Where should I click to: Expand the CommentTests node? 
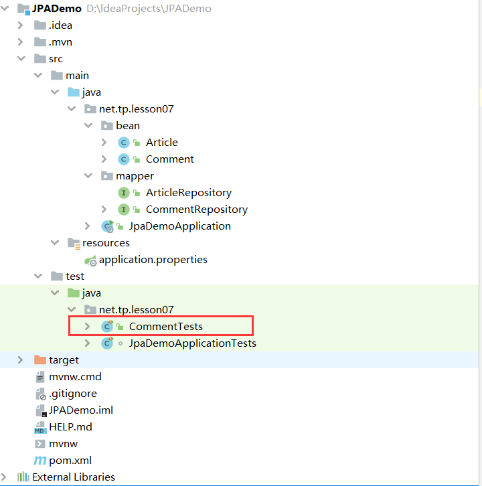point(88,327)
